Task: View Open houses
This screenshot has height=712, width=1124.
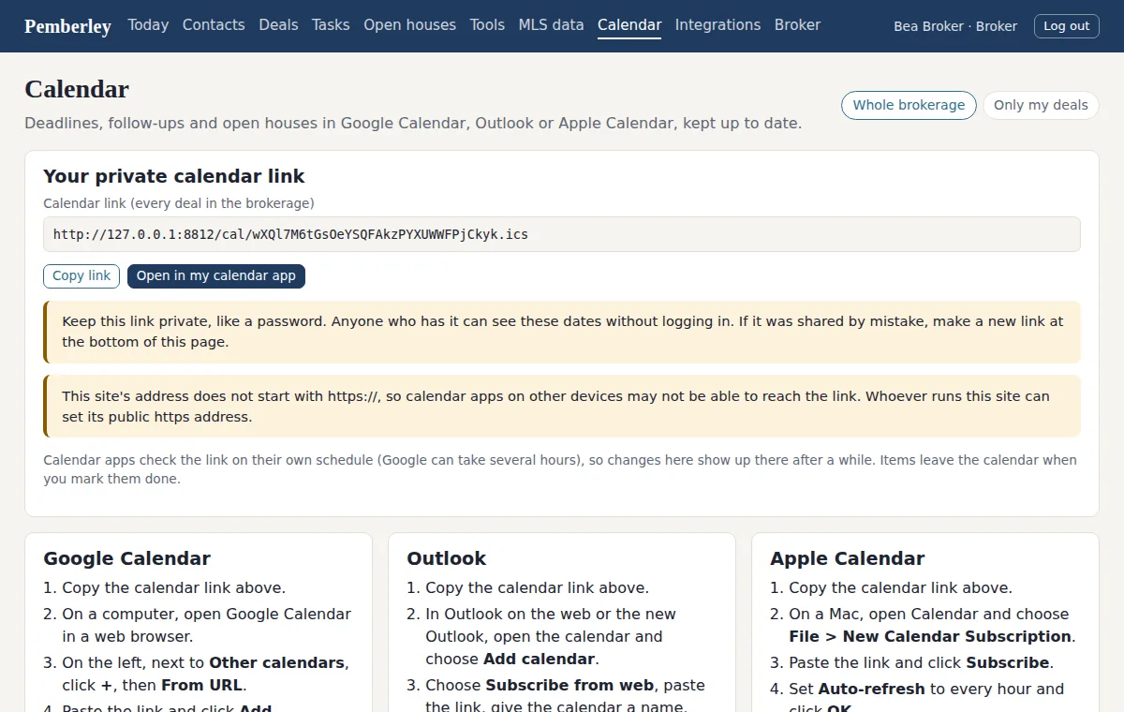Action: click(x=409, y=25)
